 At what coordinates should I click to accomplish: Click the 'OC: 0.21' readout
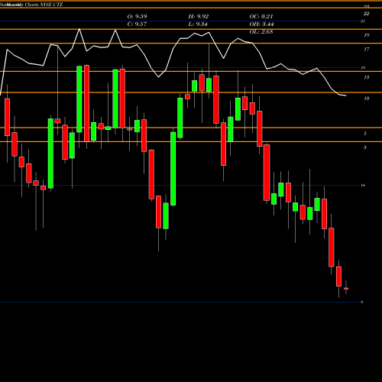261,17
